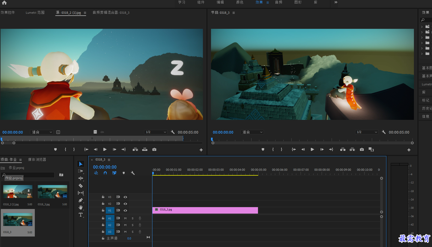
Task: Enable voice-over record on track A1
Action: 140,218
